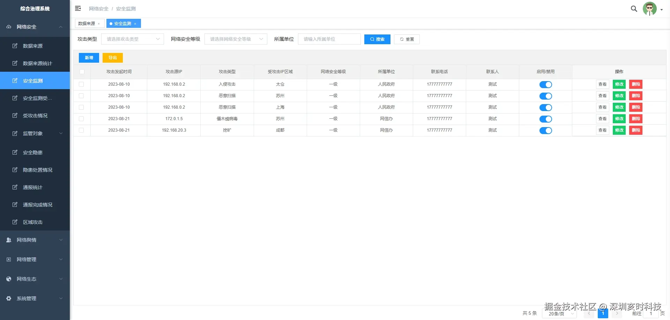Check the row for 挖矿 成都
670x320 pixels.
[x=81, y=130]
